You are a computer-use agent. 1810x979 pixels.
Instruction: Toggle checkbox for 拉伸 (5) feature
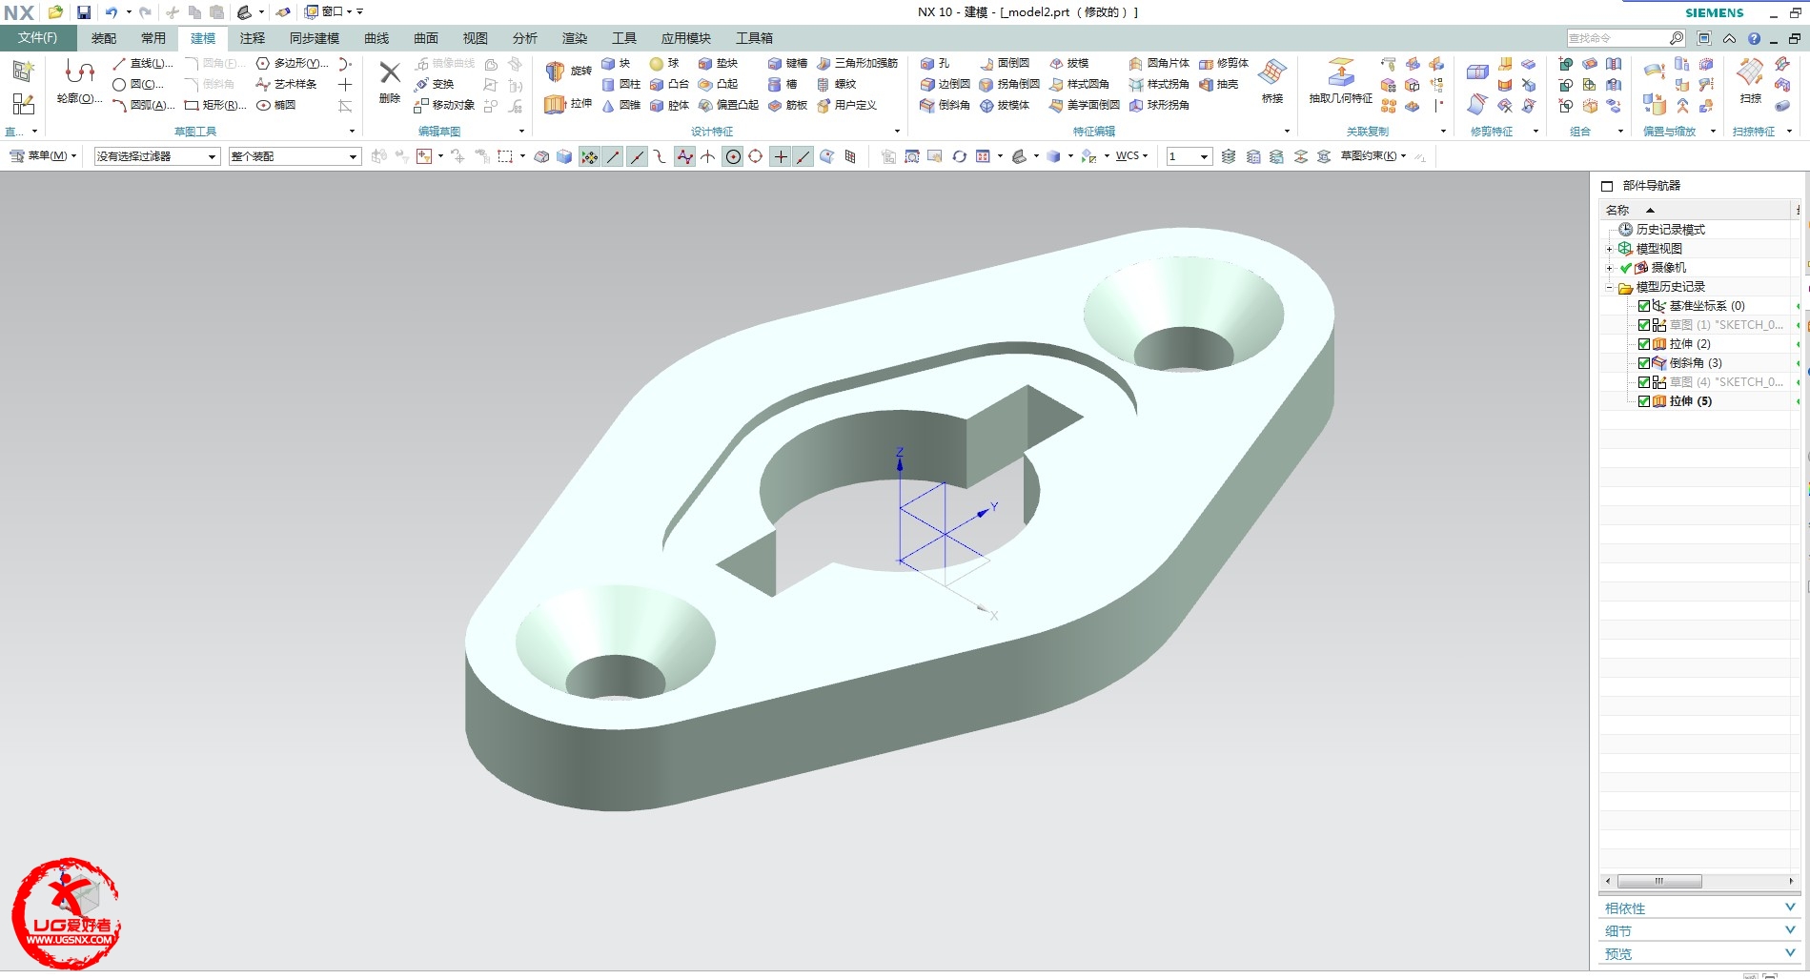(1644, 401)
